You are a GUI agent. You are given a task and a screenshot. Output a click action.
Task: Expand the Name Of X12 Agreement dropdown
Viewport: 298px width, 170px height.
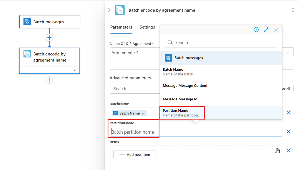(x=288, y=52)
